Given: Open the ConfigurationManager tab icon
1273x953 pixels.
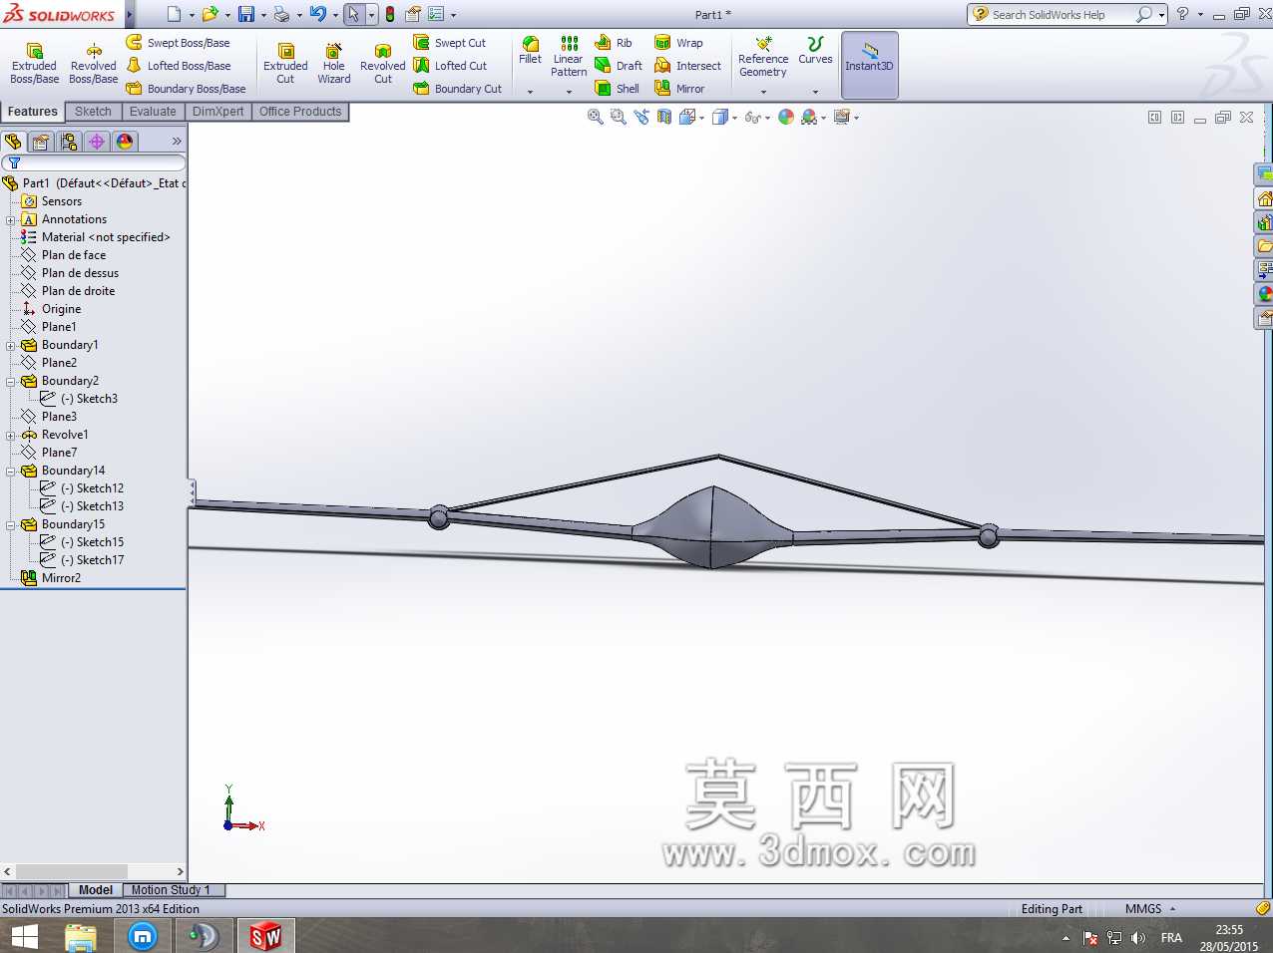Looking at the screenshot, I should [x=69, y=142].
